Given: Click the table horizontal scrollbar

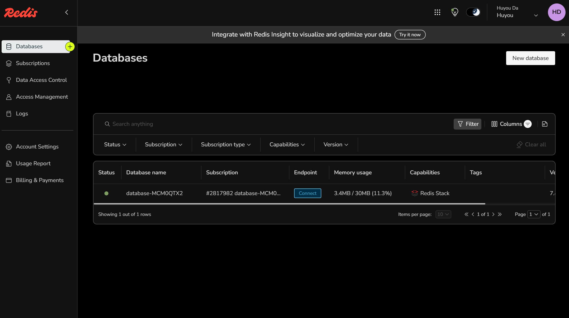Looking at the screenshot, I should (x=290, y=204).
